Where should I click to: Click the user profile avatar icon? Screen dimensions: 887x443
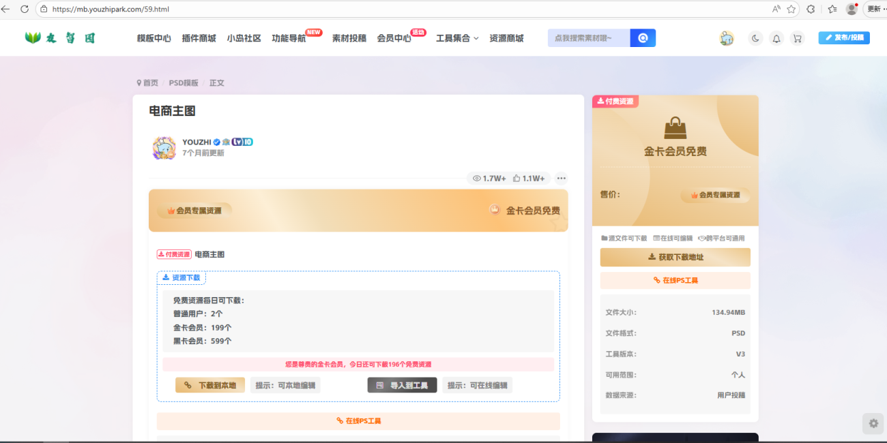(850, 9)
